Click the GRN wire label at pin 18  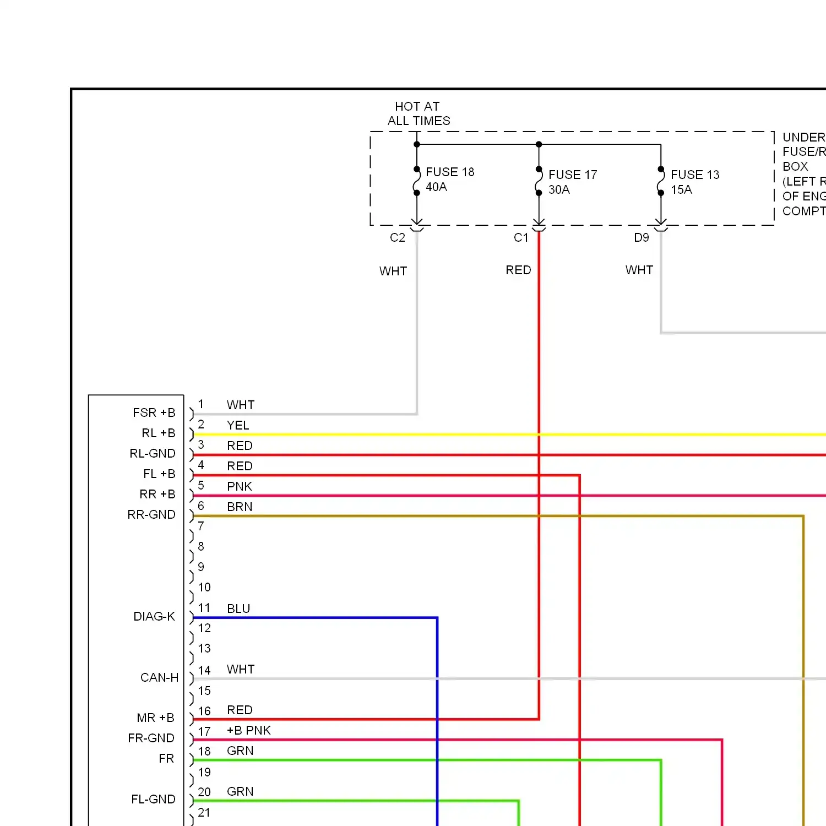[x=240, y=751]
